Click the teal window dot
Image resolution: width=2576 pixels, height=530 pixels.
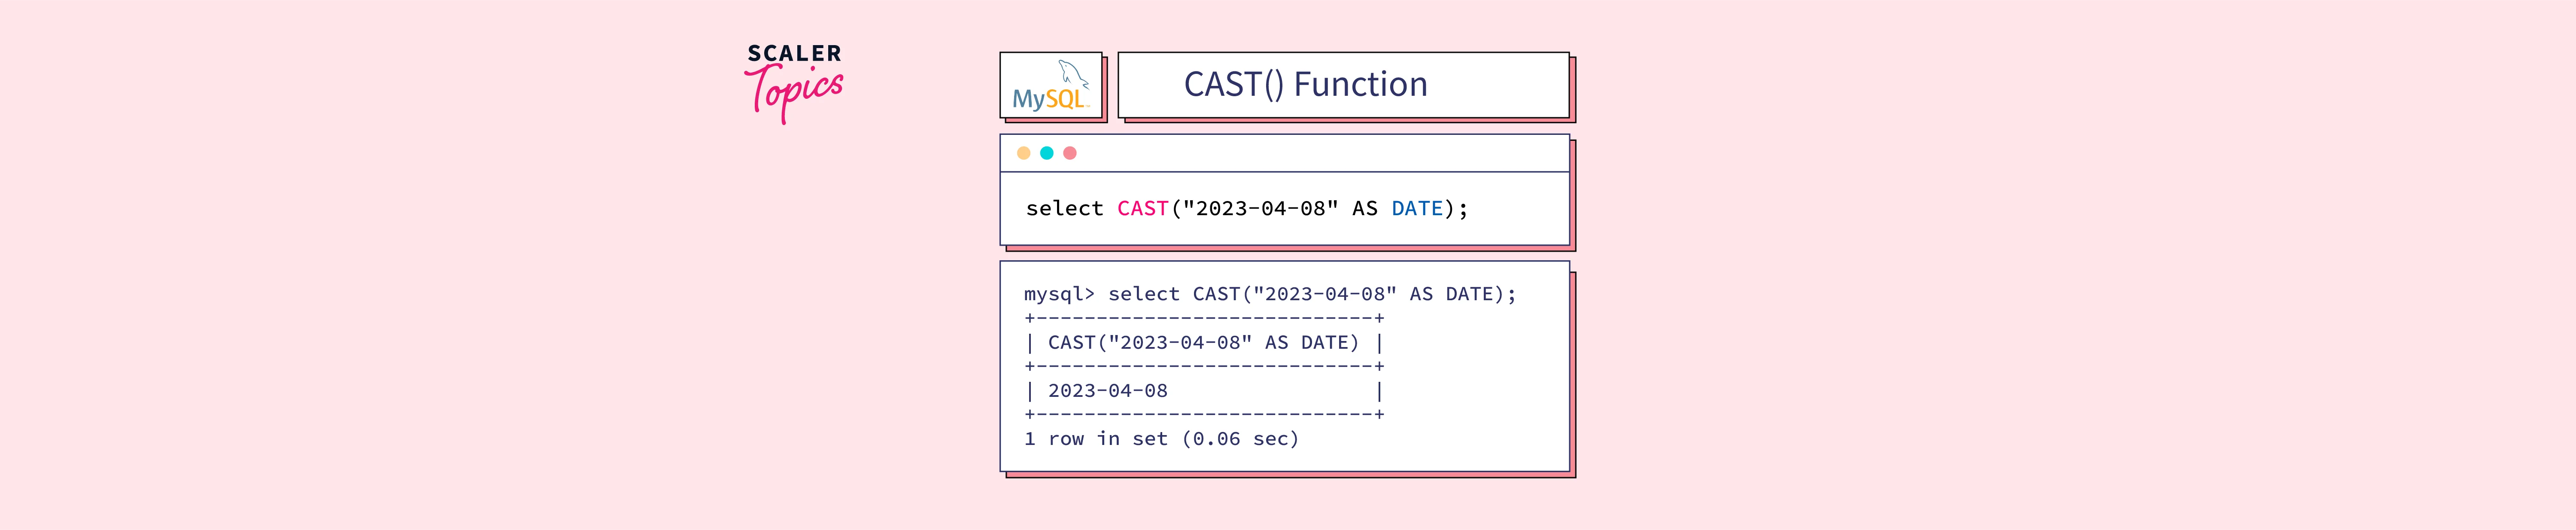(x=1046, y=153)
